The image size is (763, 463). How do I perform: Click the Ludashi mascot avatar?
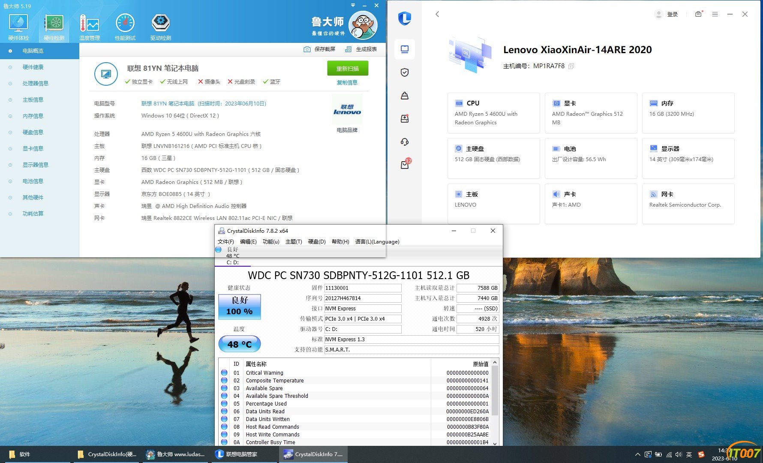coord(363,25)
